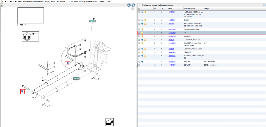The height and width of the screenshot is (127, 266).
Task: Click blue arrow for SEAL KIT 84807313
Action: coord(142,62)
